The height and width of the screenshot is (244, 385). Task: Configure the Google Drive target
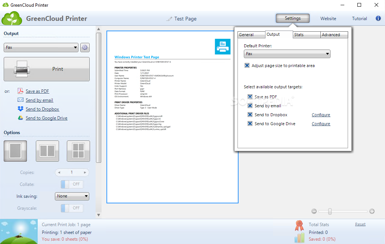(321, 124)
